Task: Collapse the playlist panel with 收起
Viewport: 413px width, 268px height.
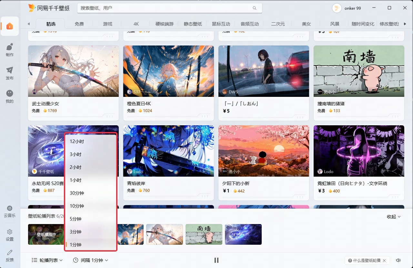Action: click(x=394, y=217)
